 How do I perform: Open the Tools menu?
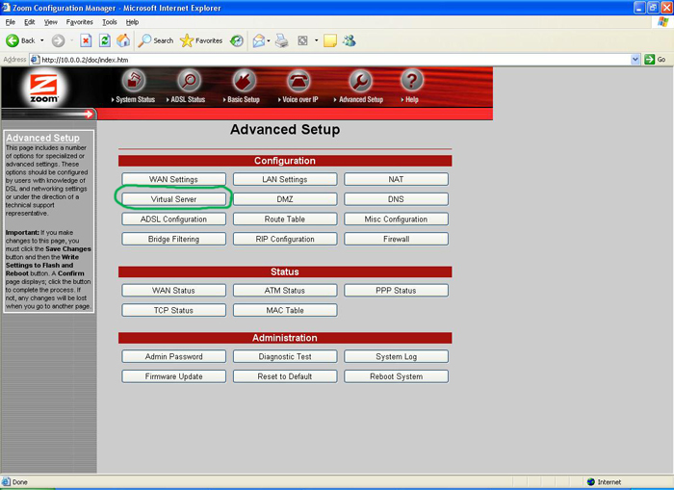(x=110, y=22)
